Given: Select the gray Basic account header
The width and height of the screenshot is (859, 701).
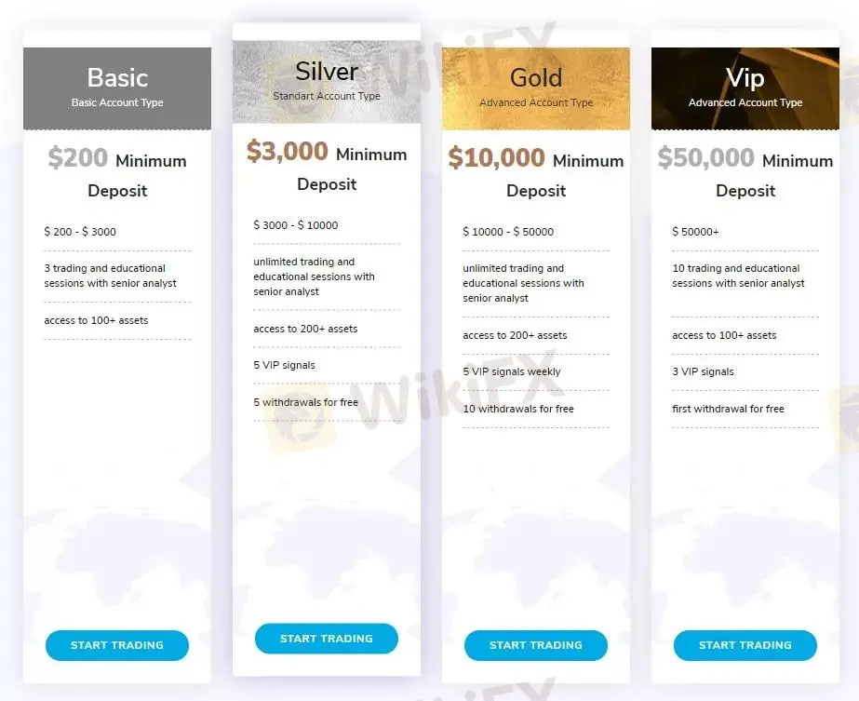Looking at the screenshot, I should [x=117, y=88].
